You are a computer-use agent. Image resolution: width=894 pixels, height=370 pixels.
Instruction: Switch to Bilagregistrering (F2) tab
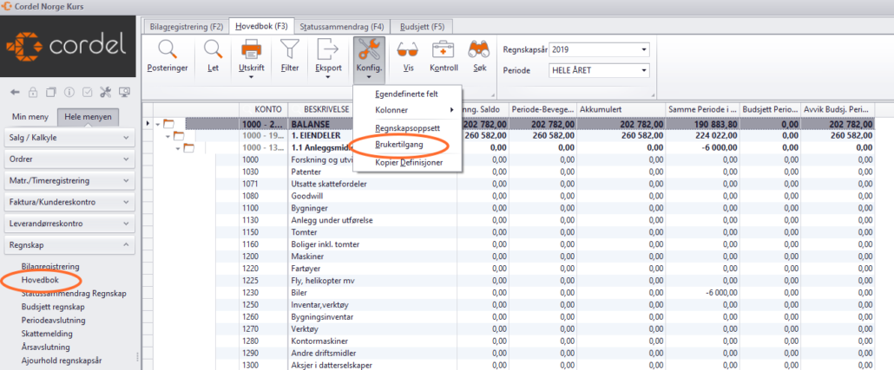coord(186,26)
